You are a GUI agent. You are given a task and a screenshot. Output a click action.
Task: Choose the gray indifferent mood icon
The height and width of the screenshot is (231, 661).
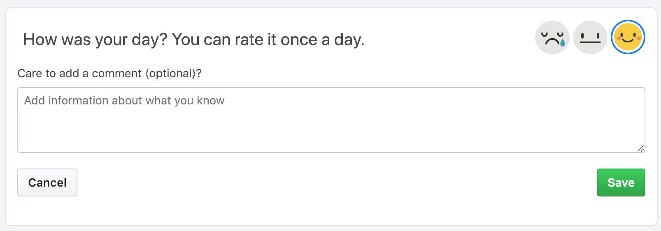click(x=590, y=38)
